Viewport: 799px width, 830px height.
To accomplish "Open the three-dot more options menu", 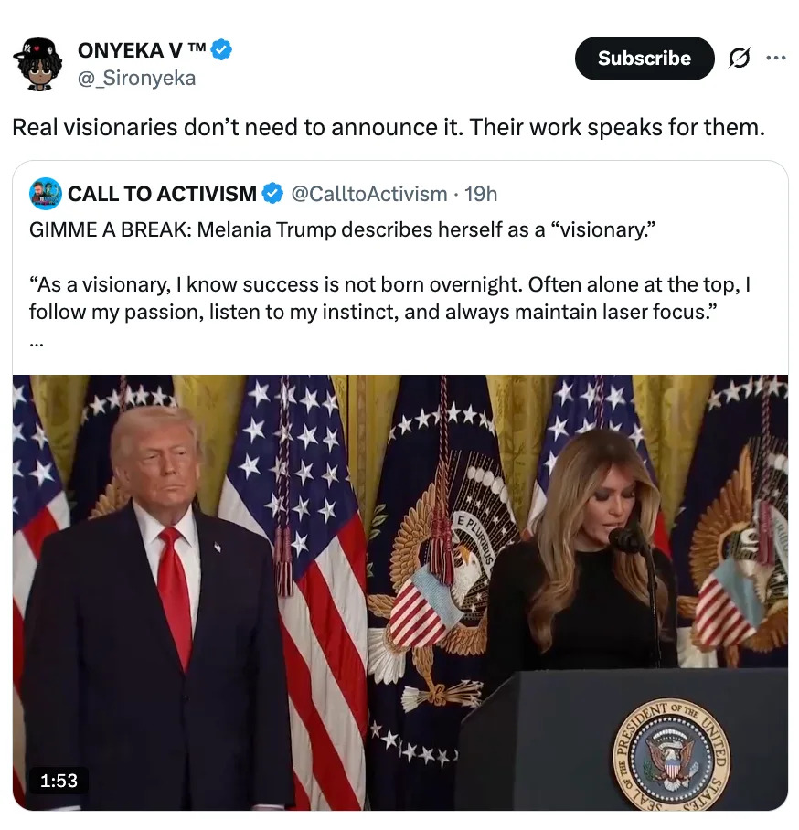I will [776, 58].
